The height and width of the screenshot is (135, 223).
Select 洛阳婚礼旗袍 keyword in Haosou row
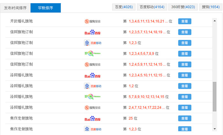21,97
